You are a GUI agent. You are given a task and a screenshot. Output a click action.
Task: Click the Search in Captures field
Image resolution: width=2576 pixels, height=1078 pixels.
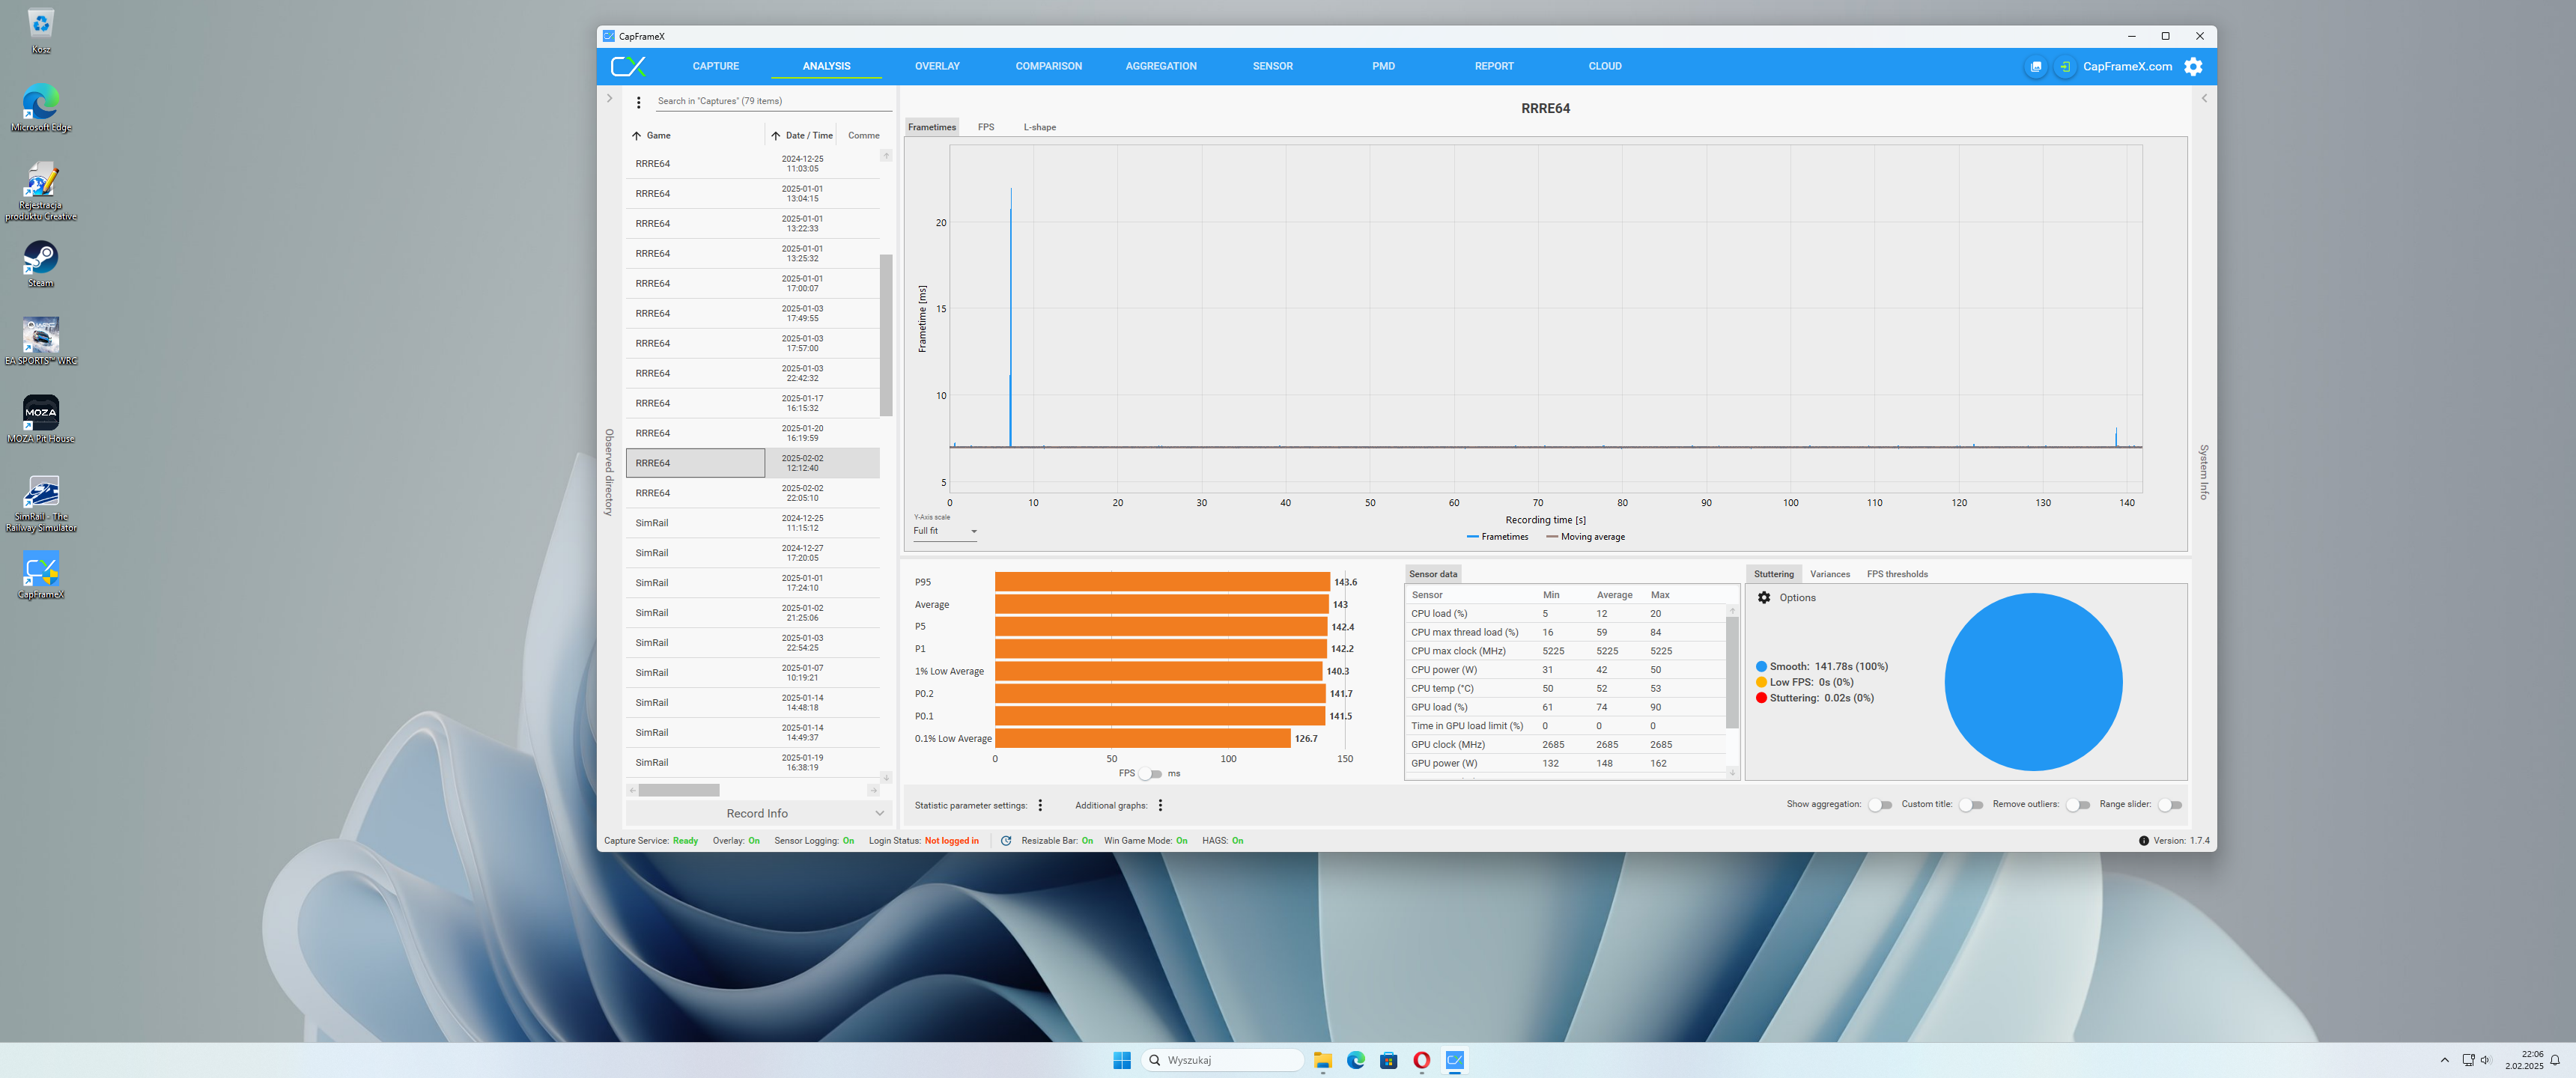(x=770, y=101)
